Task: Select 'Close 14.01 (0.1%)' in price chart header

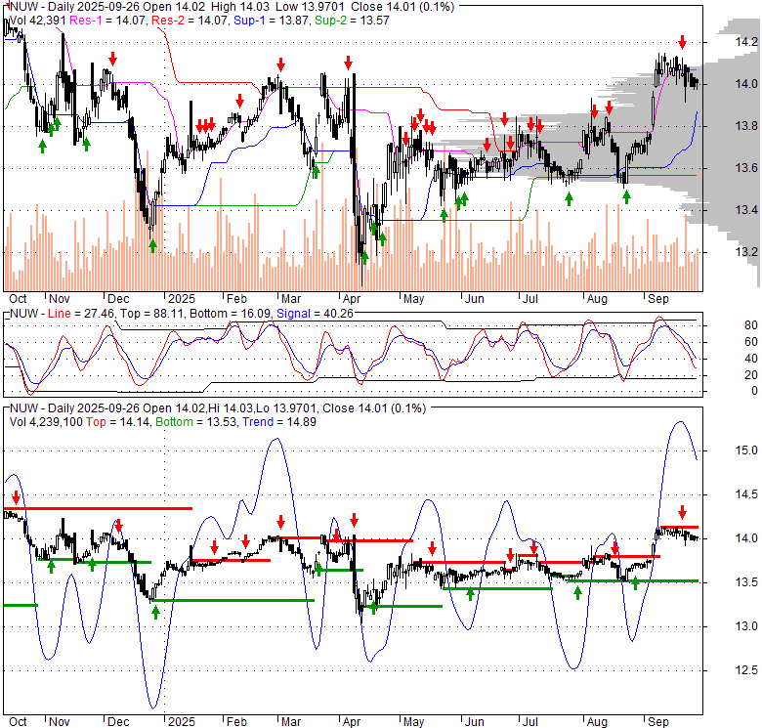Action: 402,7
